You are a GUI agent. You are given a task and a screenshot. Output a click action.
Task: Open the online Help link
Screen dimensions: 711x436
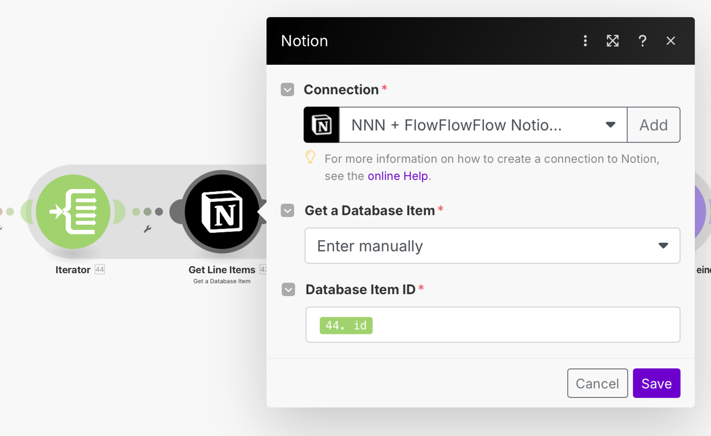click(398, 176)
